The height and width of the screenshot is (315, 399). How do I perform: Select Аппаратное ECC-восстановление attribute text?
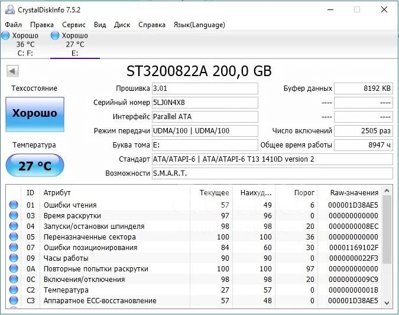click(100, 300)
